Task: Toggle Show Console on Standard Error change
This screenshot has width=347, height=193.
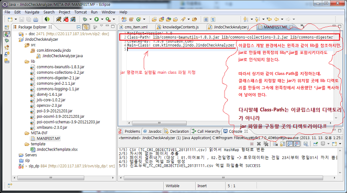Action: (x=297, y=144)
